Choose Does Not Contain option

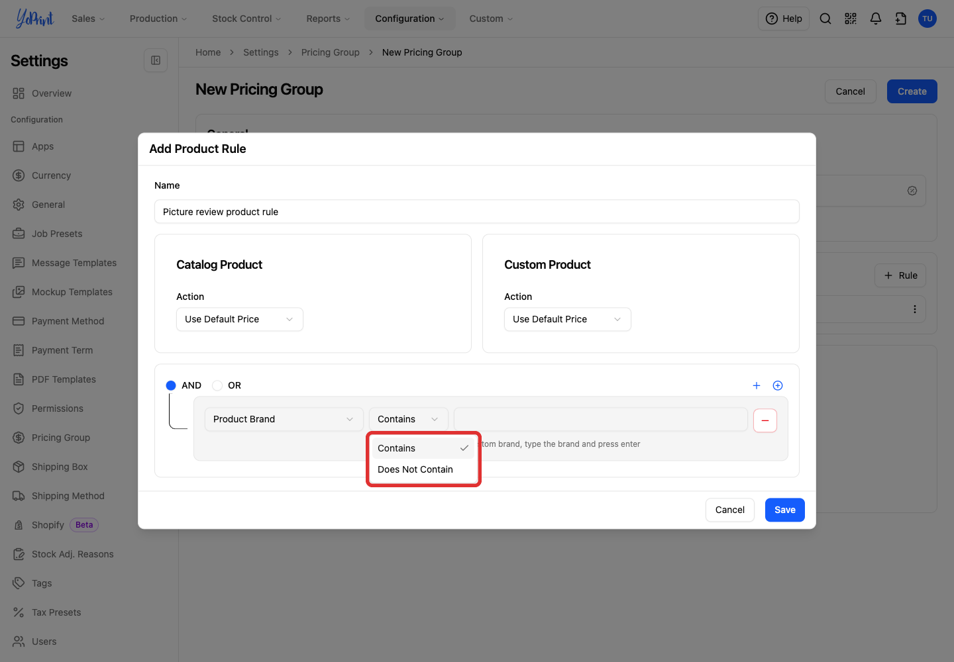coord(423,469)
